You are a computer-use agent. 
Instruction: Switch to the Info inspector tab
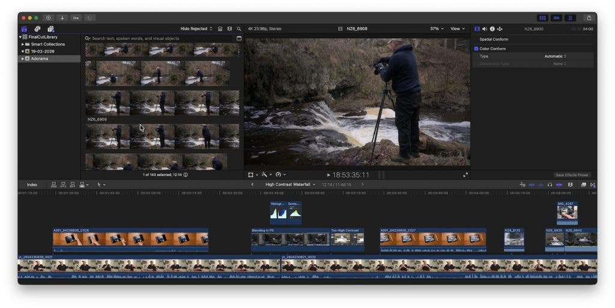(492, 29)
